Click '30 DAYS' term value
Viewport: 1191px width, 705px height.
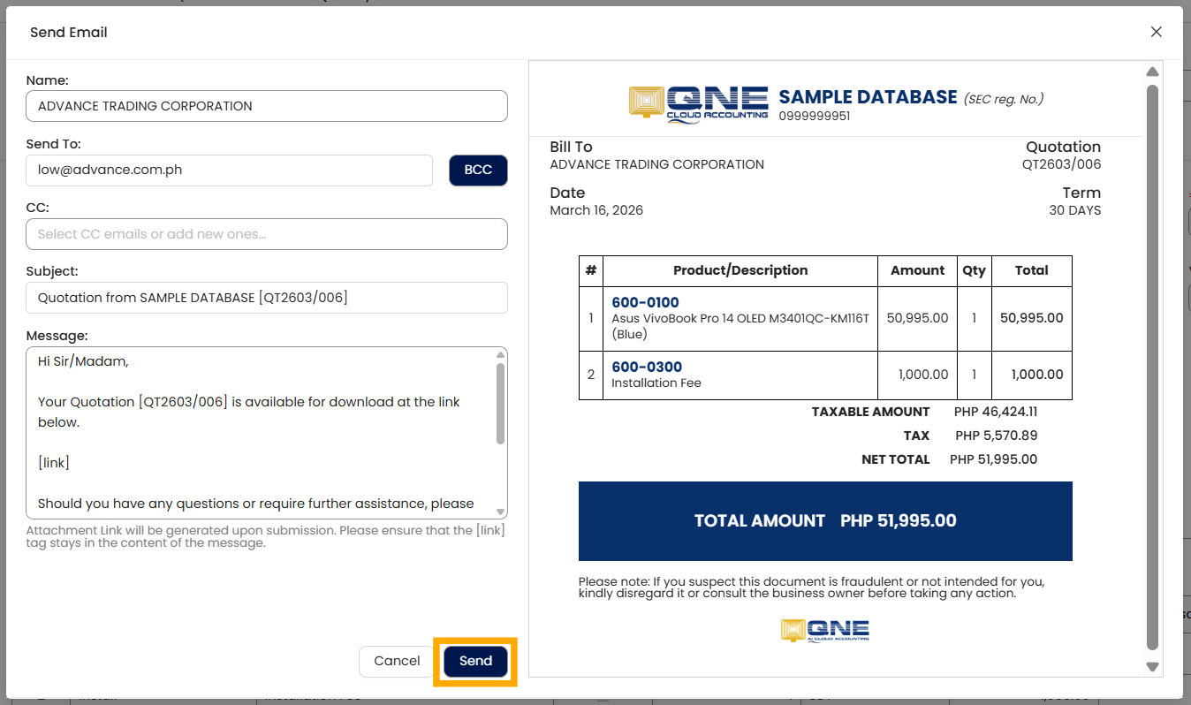coord(1074,210)
